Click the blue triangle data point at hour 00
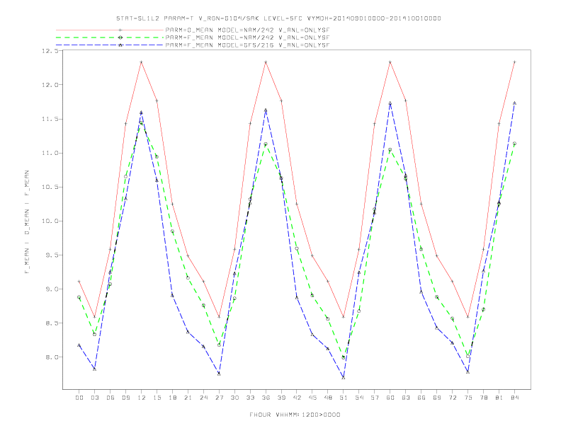The width and height of the screenshot is (561, 433). pyautogui.click(x=79, y=345)
